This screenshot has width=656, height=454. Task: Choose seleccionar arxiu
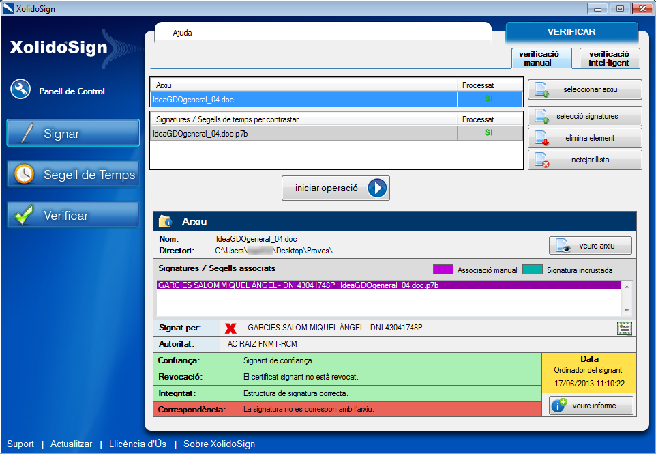point(584,89)
